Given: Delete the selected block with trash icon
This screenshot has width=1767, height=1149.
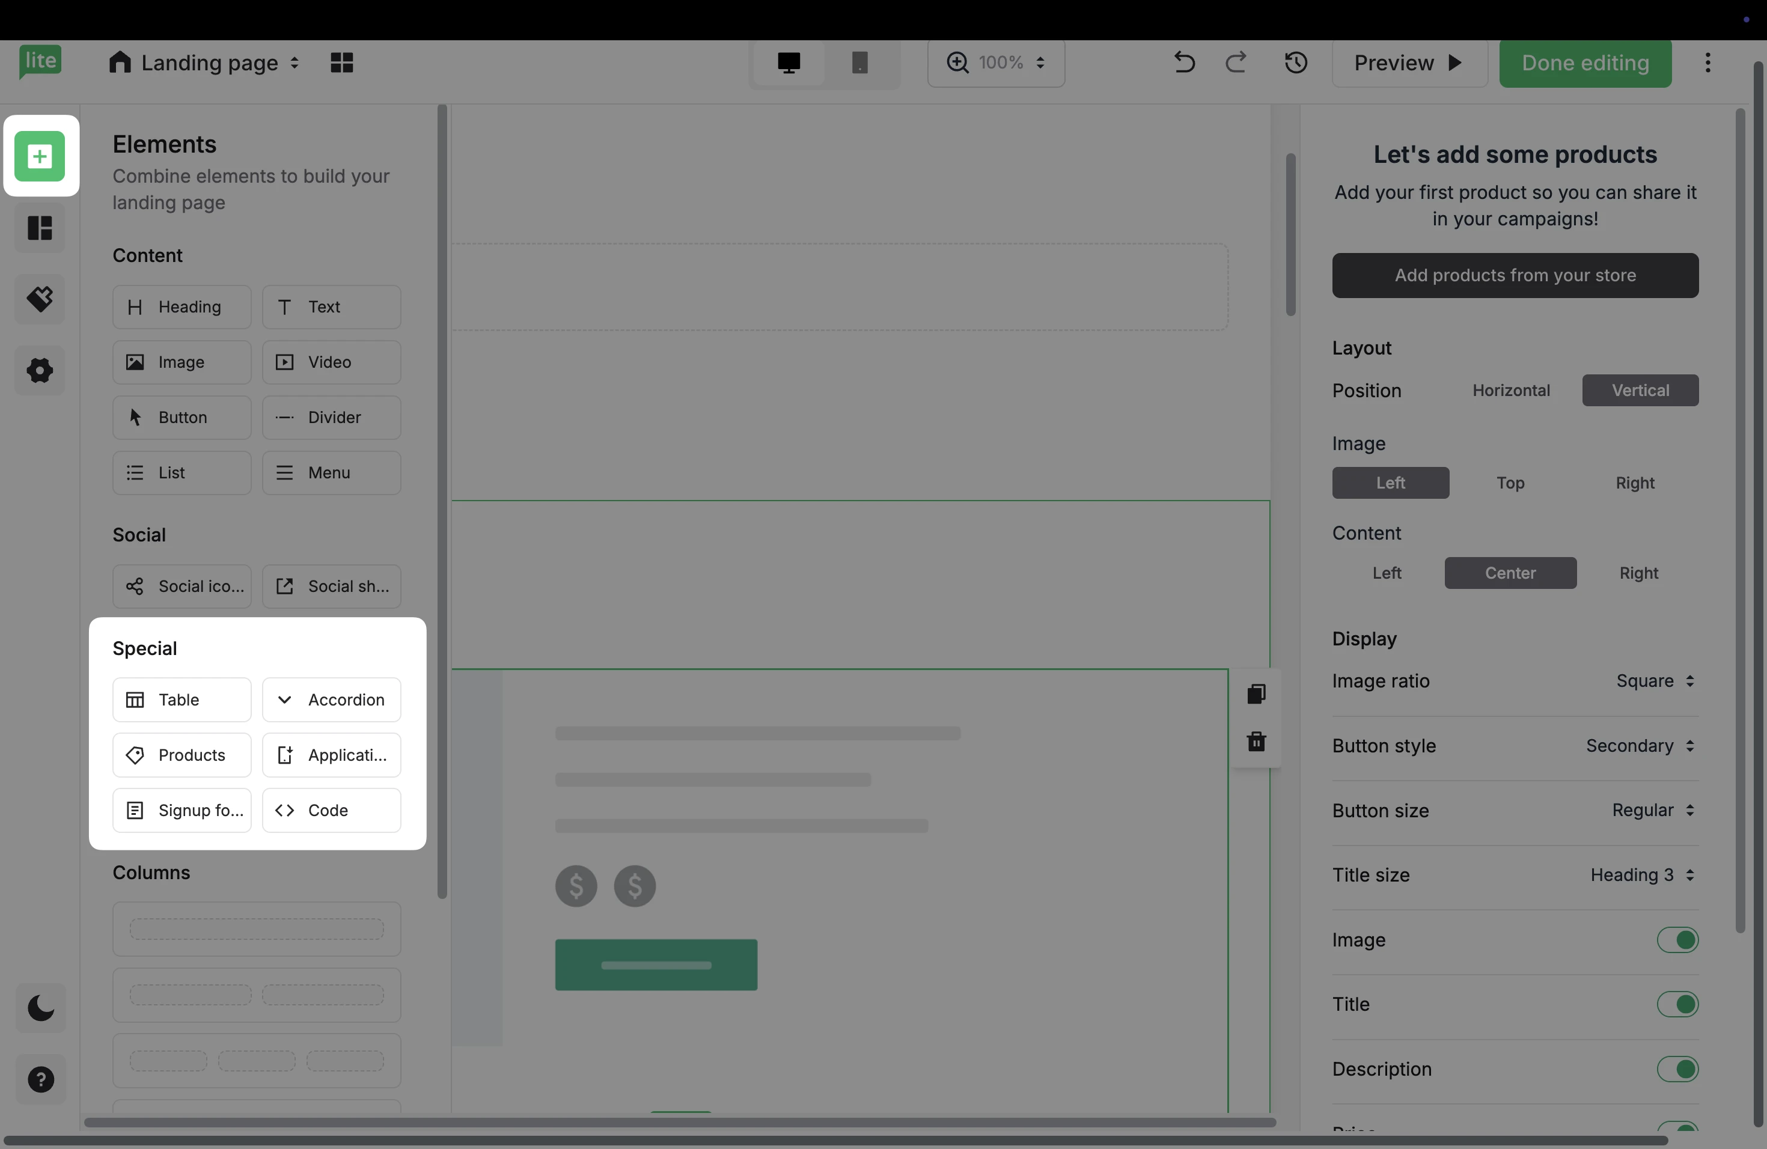Looking at the screenshot, I should coord(1256,742).
